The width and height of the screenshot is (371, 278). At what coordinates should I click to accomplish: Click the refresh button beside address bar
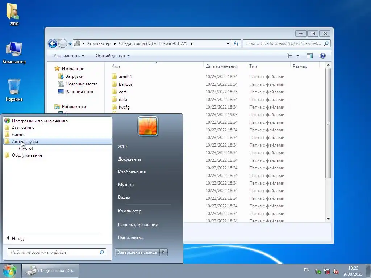click(236, 43)
